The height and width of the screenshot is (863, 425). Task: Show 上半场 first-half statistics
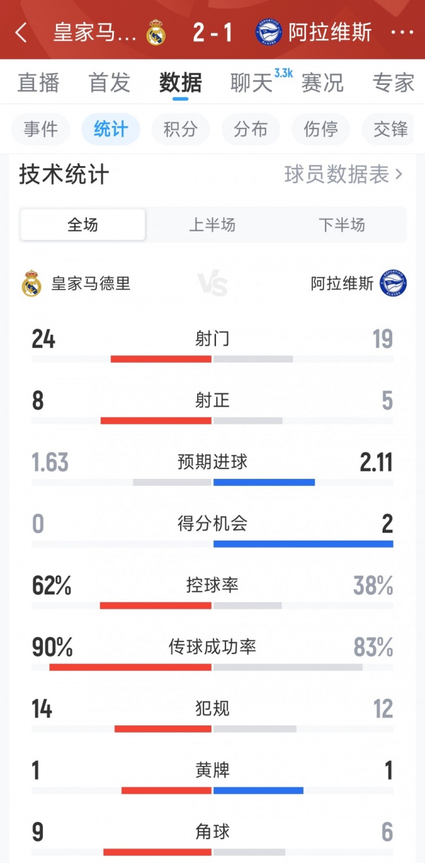tap(212, 225)
